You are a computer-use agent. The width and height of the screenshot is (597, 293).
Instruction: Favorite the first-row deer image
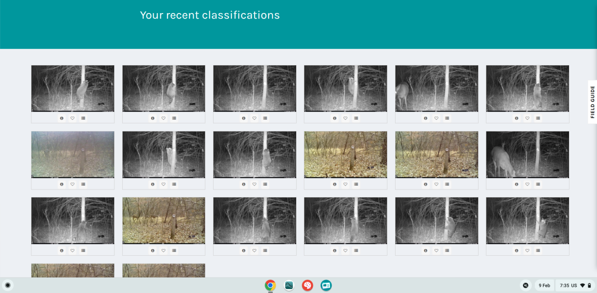point(436,118)
